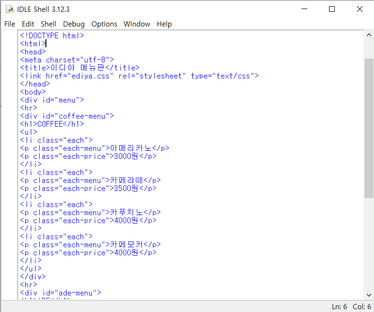Open the Edit menu
This screenshot has width=374, height=312.
tap(28, 24)
